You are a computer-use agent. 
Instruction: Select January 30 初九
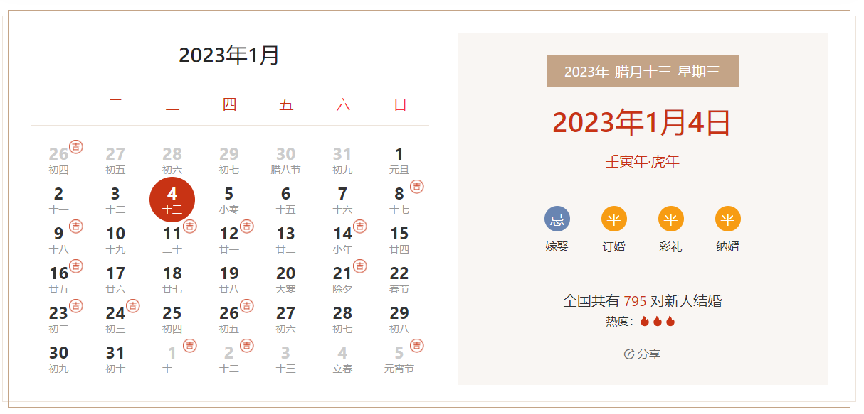(58, 359)
